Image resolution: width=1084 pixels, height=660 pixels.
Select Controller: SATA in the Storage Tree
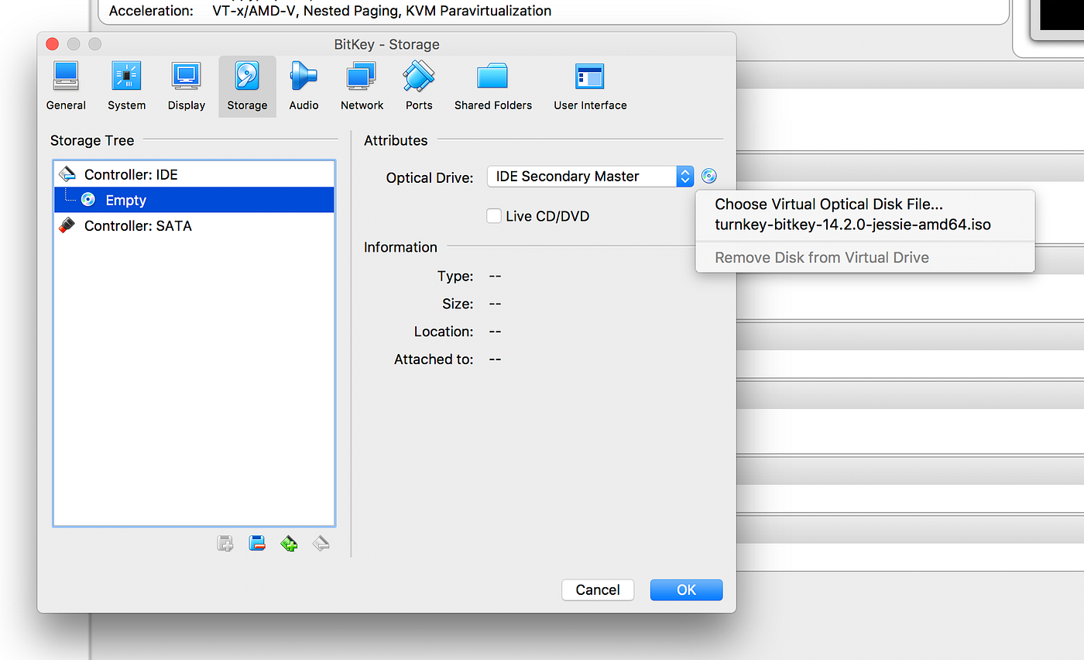click(x=194, y=225)
